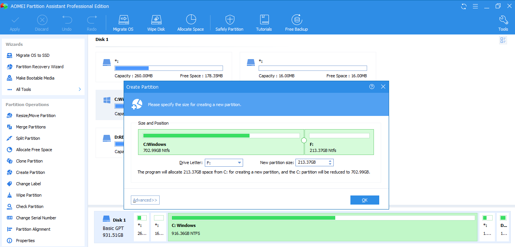This screenshot has height=247, width=515.
Task: Click the New partition size field
Action: [x=311, y=163]
